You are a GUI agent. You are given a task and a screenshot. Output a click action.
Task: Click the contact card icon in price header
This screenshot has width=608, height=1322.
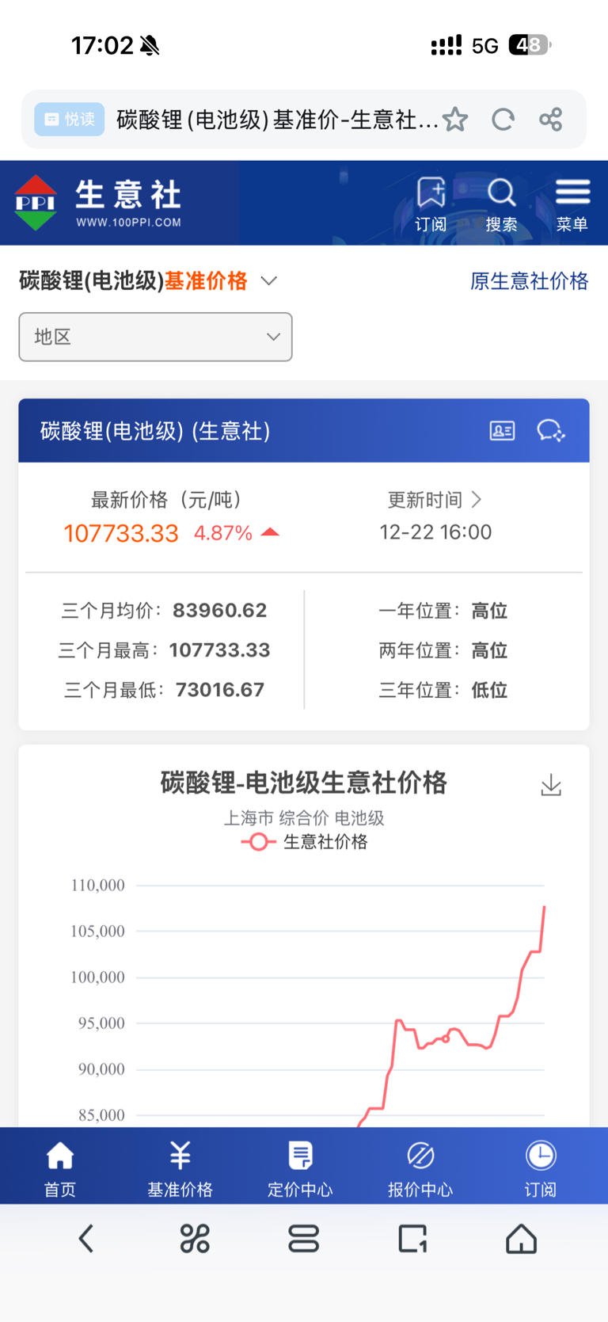[x=502, y=431]
